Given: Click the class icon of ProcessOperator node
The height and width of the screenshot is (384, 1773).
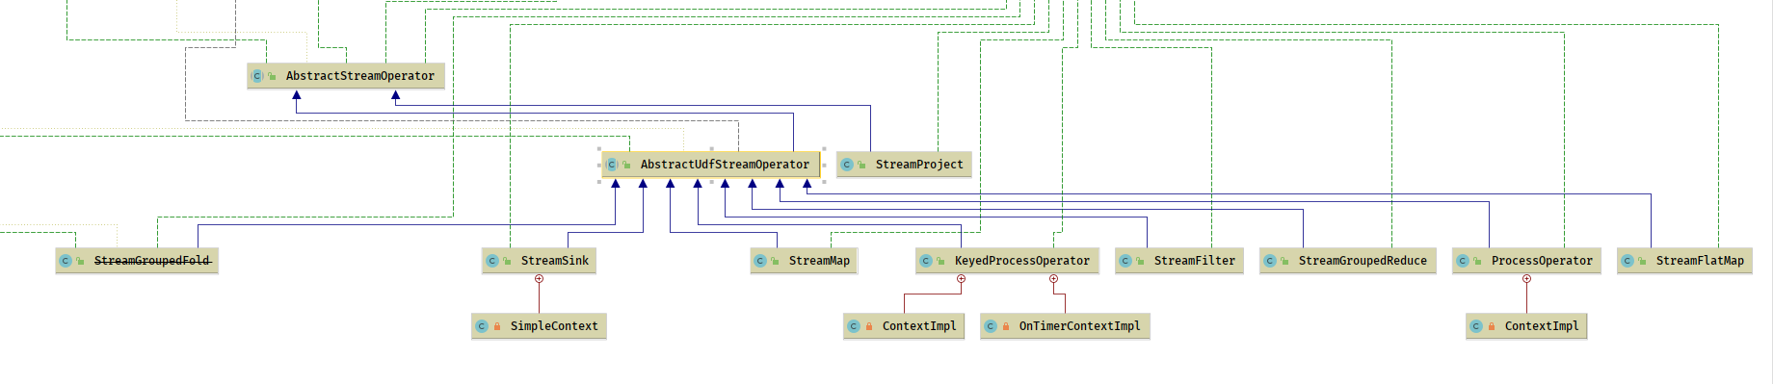Looking at the screenshot, I should [x=1463, y=261].
